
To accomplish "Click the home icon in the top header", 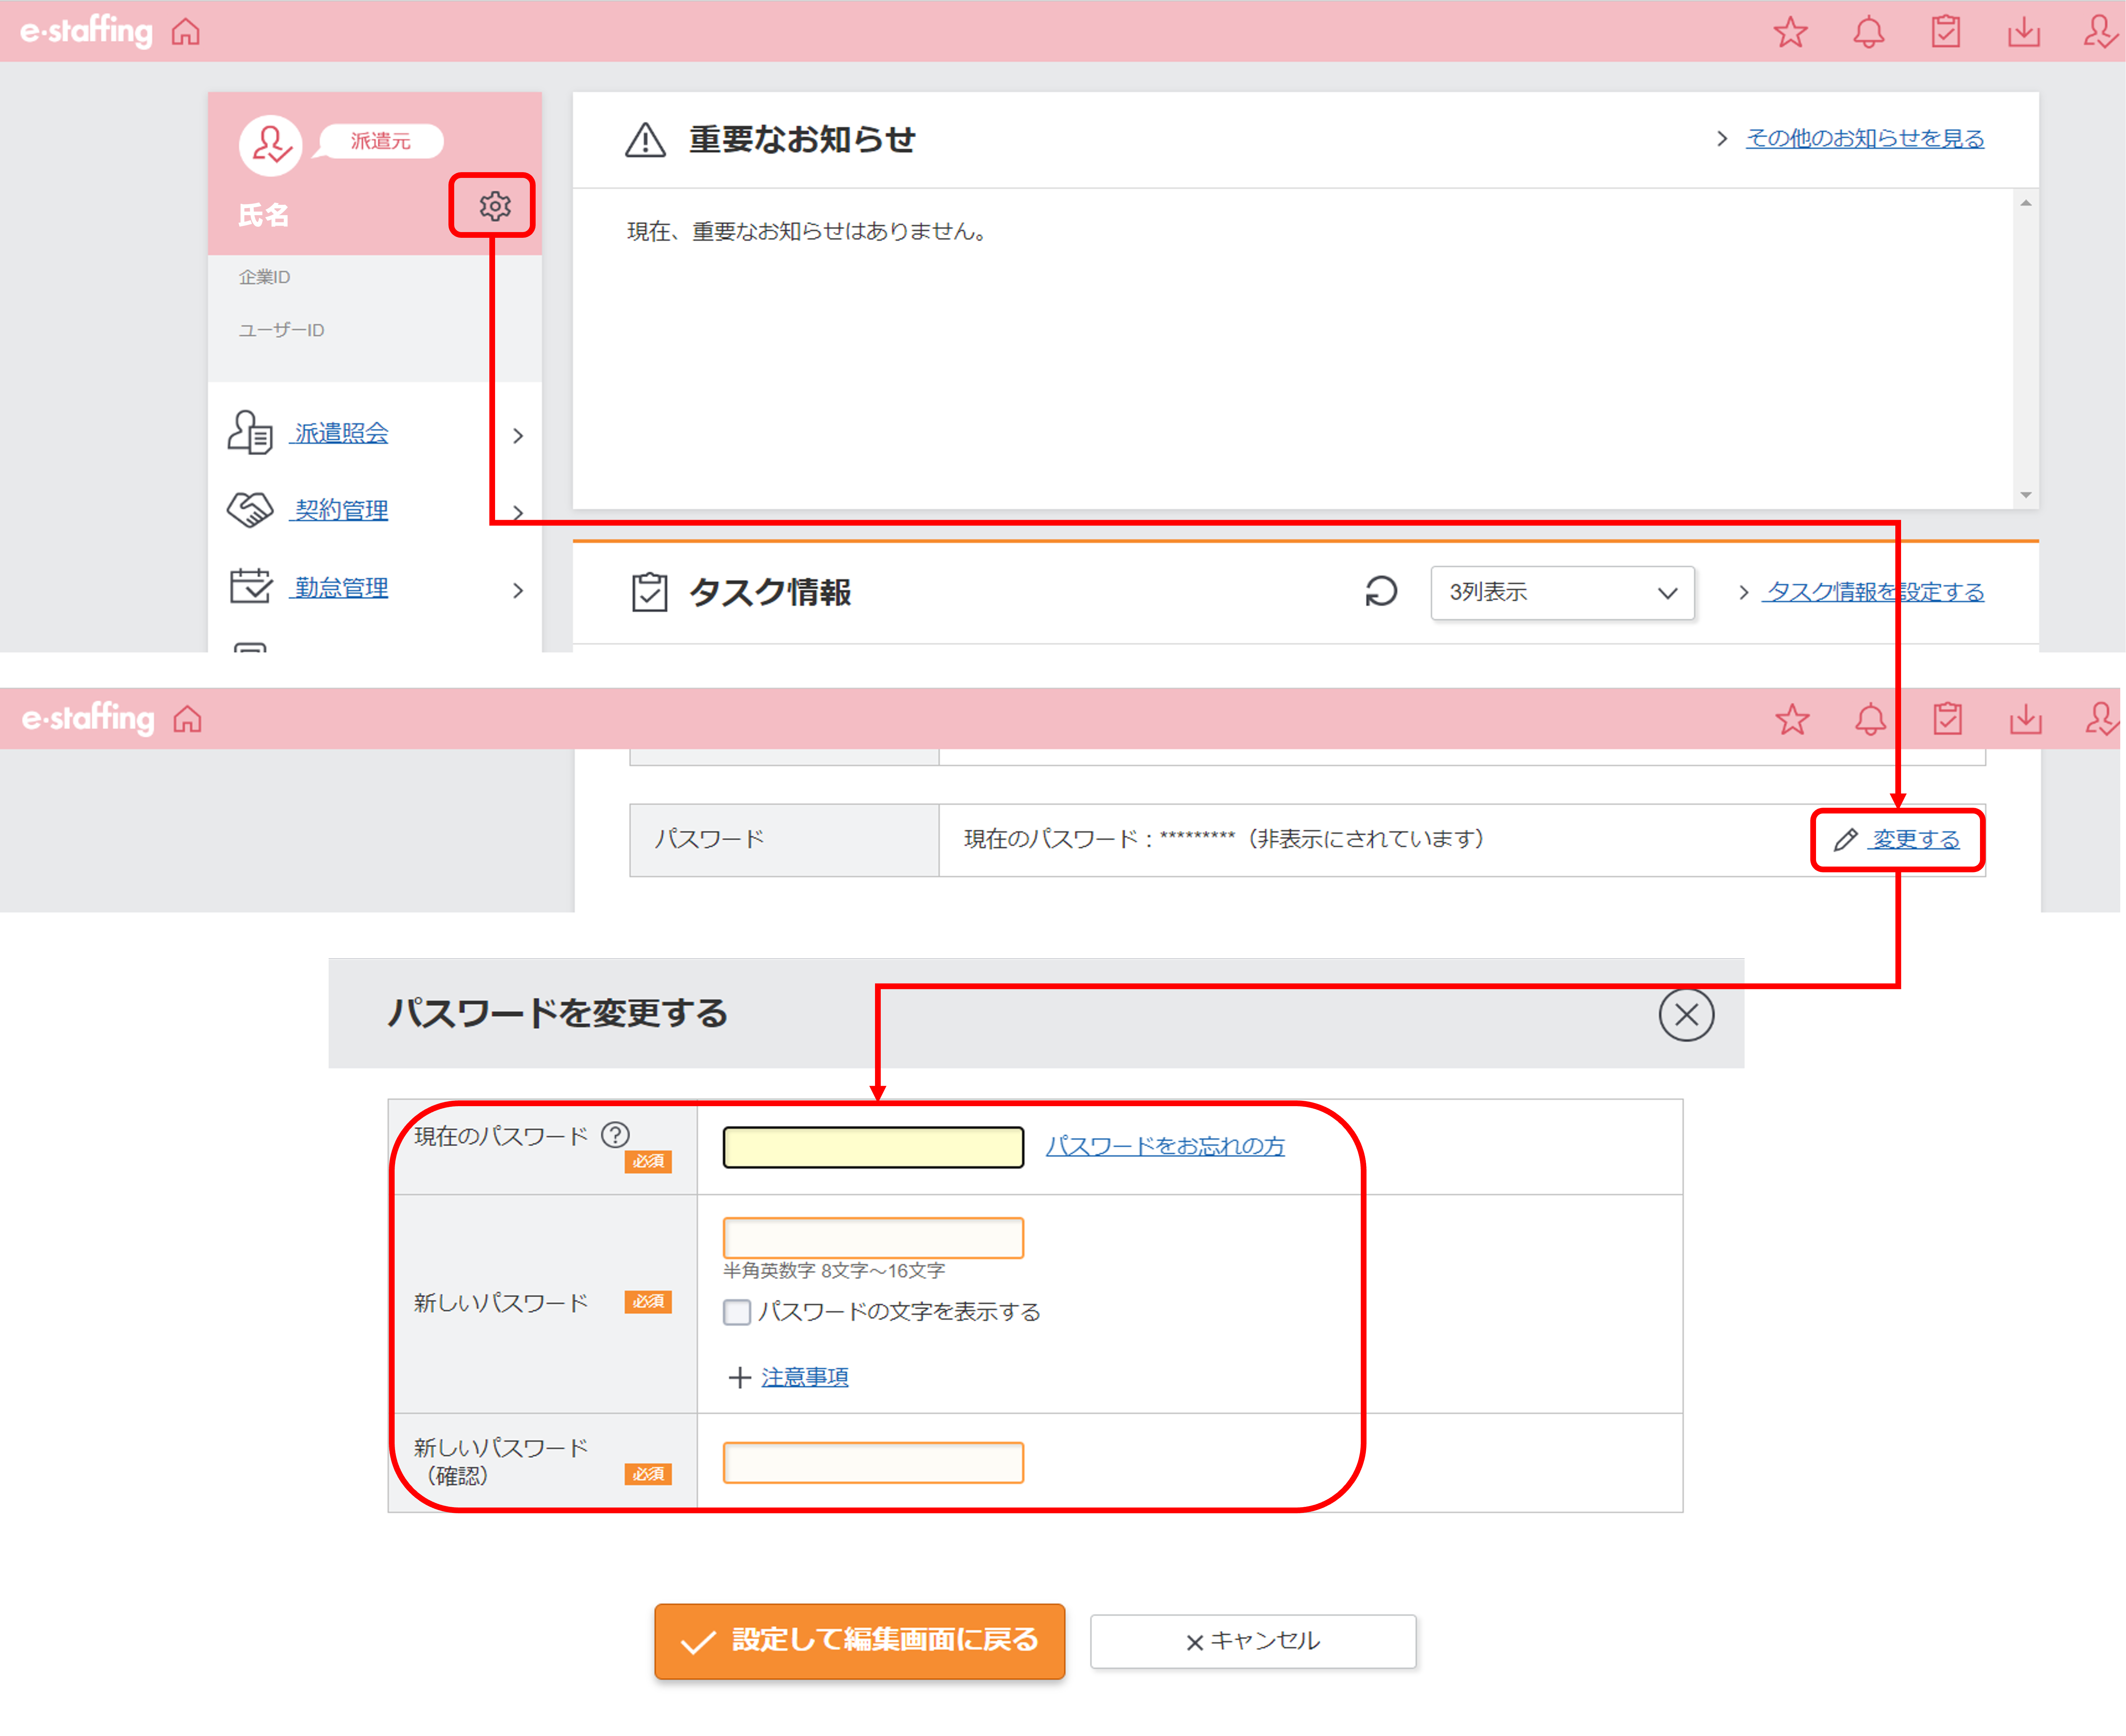I will 186,32.
